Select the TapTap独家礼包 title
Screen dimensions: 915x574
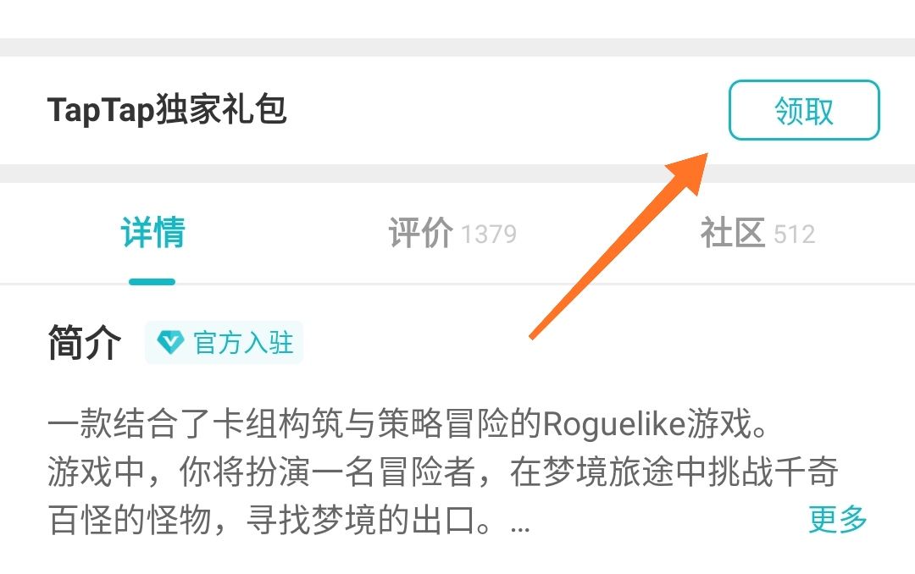tap(167, 110)
